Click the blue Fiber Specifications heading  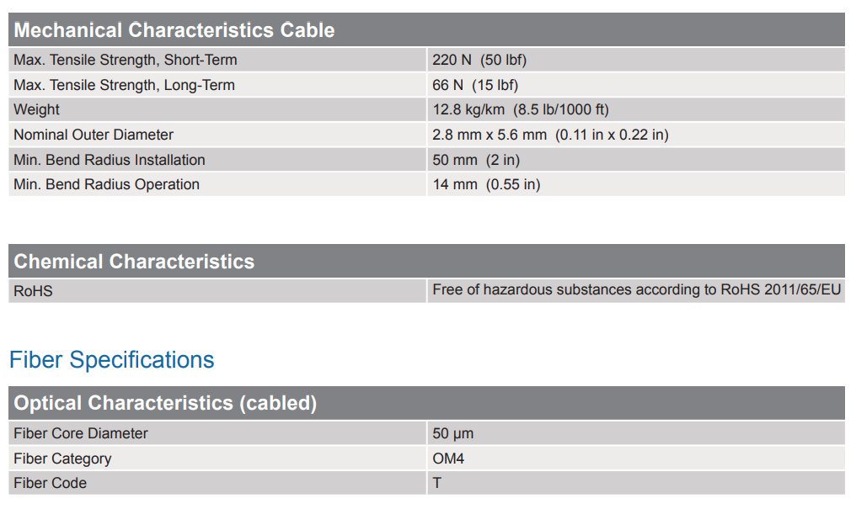(x=112, y=360)
